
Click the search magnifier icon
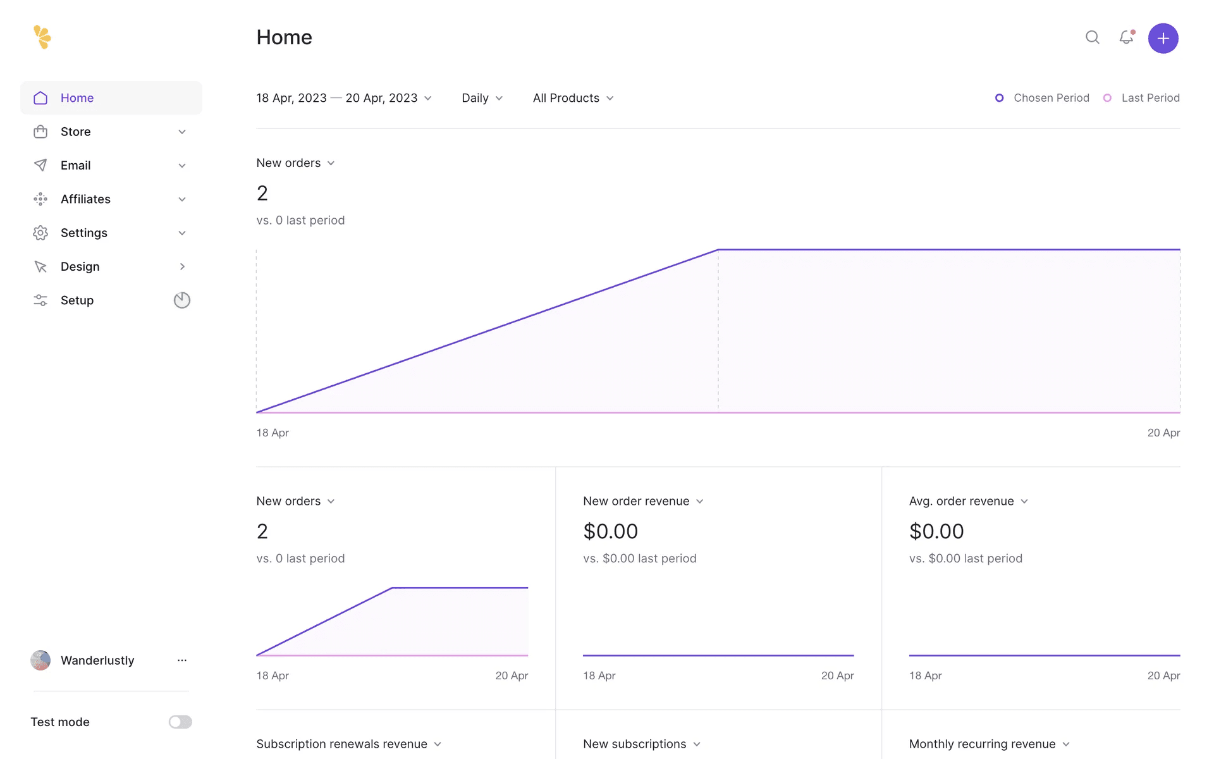pyautogui.click(x=1092, y=38)
